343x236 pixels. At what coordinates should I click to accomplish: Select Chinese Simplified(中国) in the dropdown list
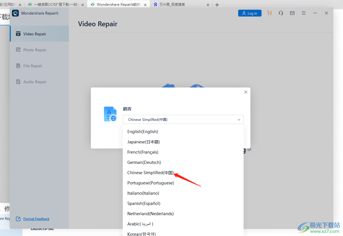coord(183,173)
